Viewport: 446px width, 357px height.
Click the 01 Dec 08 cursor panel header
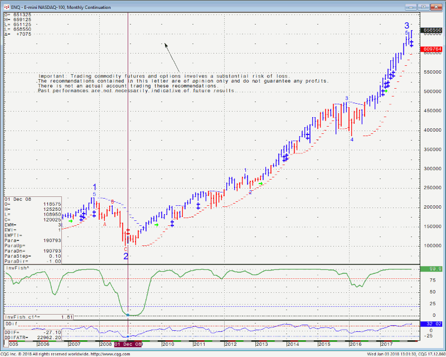(x=18, y=199)
